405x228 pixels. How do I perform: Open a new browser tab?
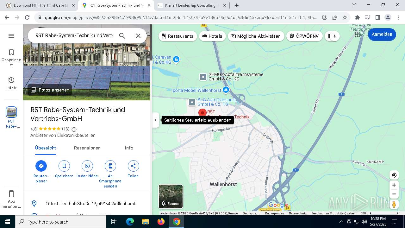pyautogui.click(x=236, y=5)
